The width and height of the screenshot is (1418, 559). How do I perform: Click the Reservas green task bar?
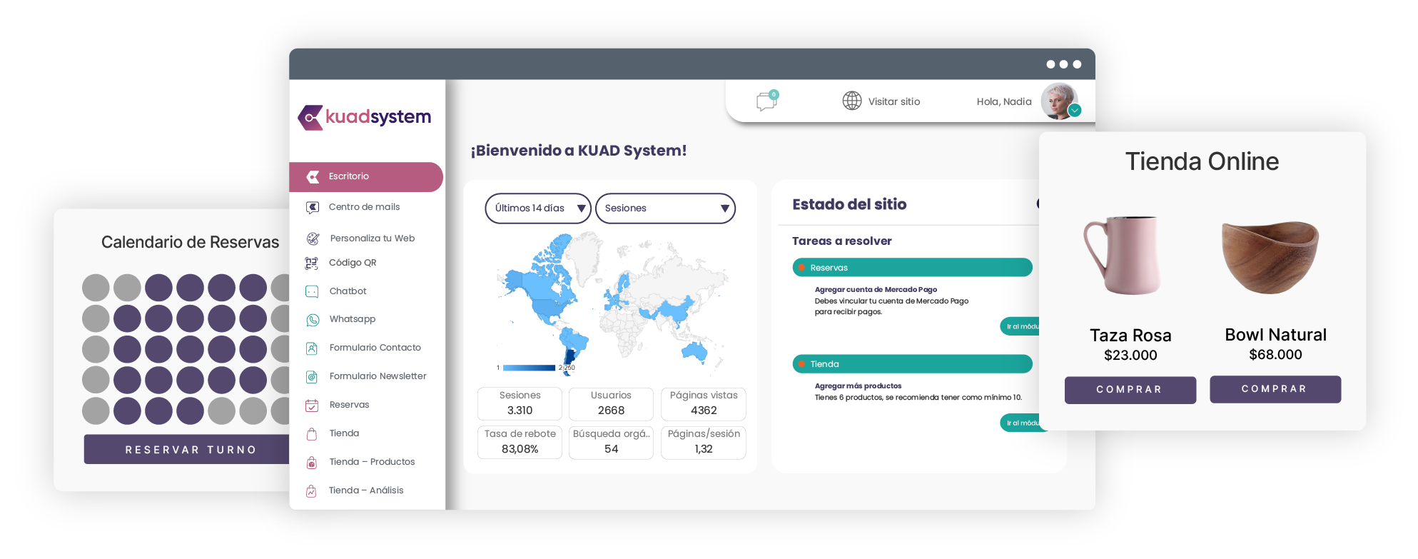tap(912, 268)
